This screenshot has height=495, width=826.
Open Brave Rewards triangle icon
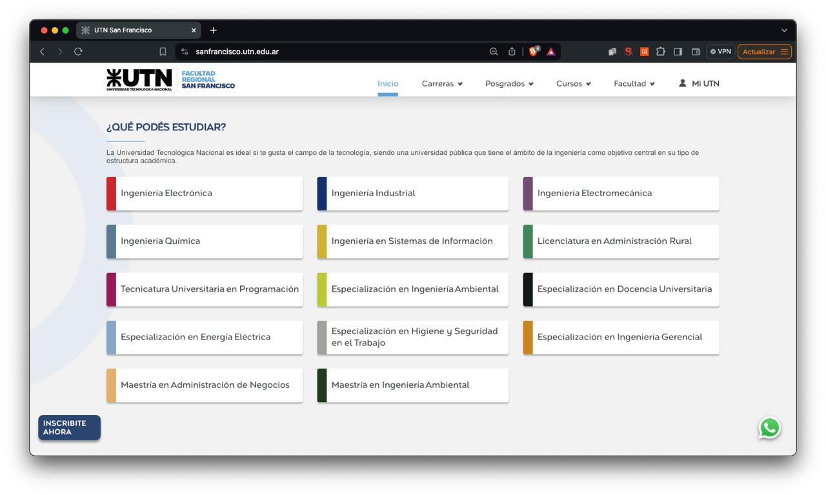(x=551, y=52)
